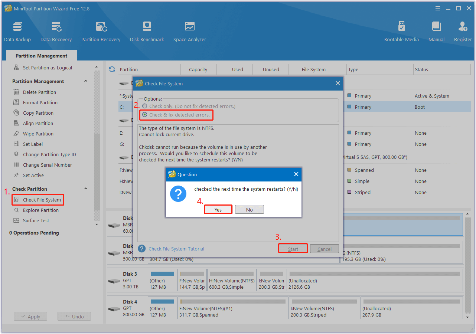Switch to the Partition Management tab
This screenshot has height=334, width=476.
42,56
